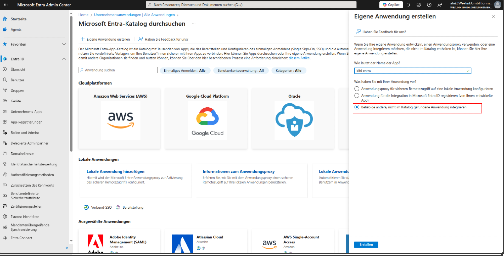Open Externe Identitäten in the sidebar
The height and width of the screenshot is (256, 504).
pyautogui.click(x=25, y=217)
